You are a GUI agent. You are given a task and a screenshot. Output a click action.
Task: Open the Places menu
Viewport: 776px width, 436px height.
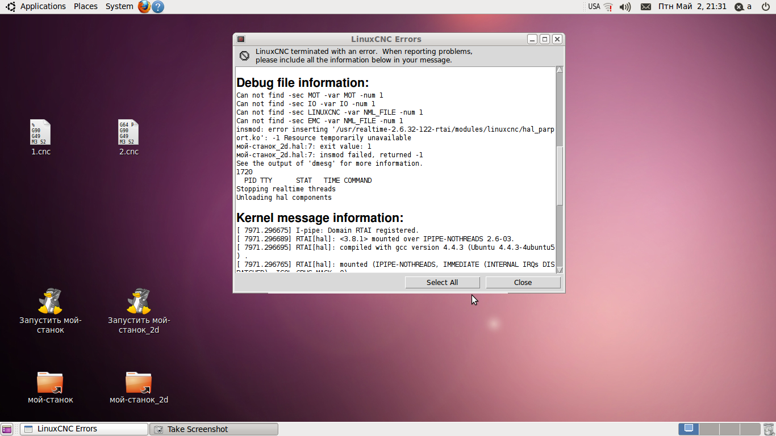tap(86, 7)
